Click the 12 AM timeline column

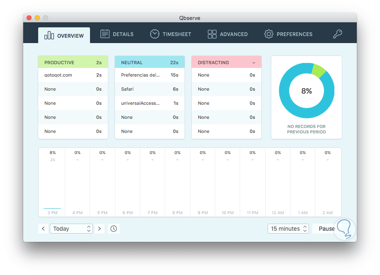[x=278, y=182]
